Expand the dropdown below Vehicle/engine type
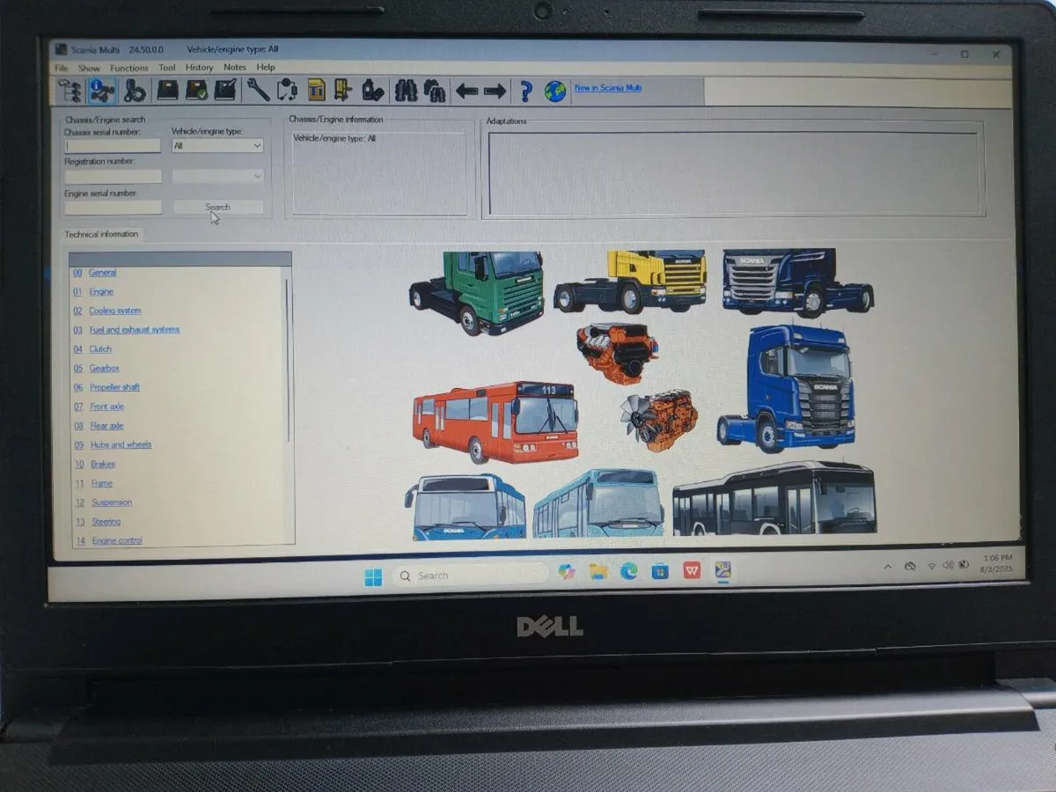 216,176
